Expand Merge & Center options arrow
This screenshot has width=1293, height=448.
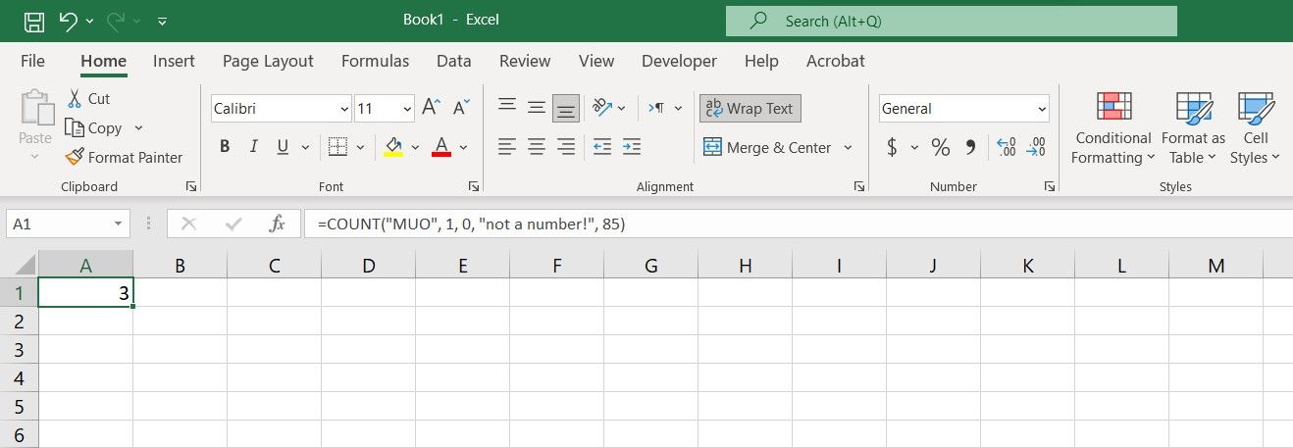point(848,148)
